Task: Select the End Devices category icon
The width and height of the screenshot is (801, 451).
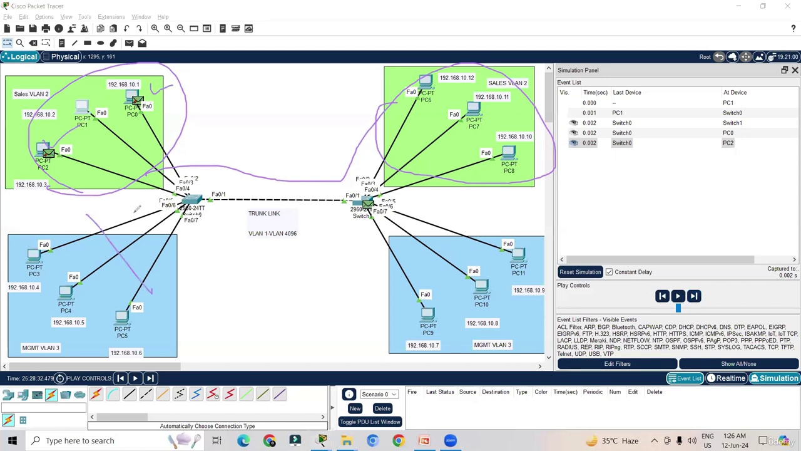Action: (x=23, y=395)
